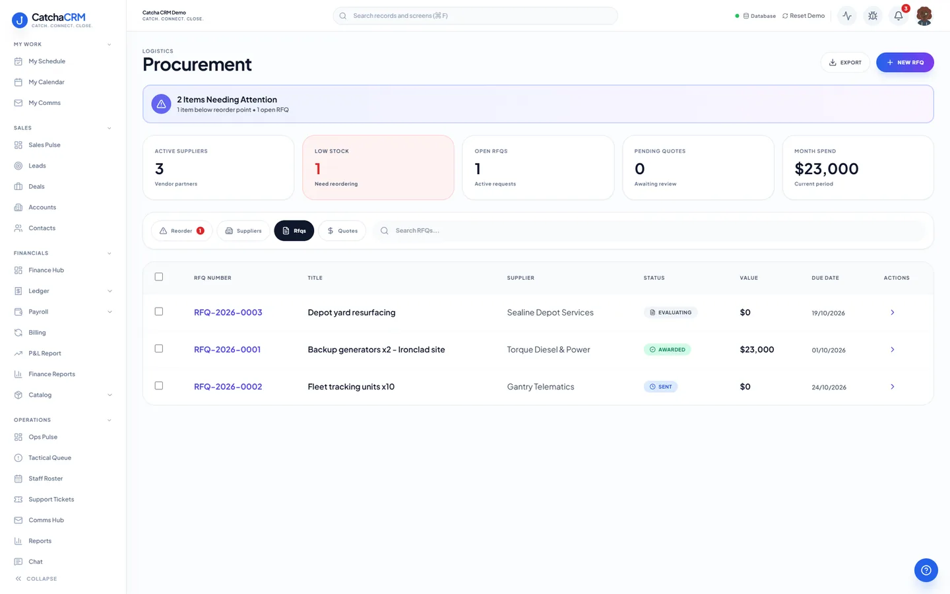Select the Rfqs tab
The width and height of the screenshot is (950, 594).
(x=294, y=231)
